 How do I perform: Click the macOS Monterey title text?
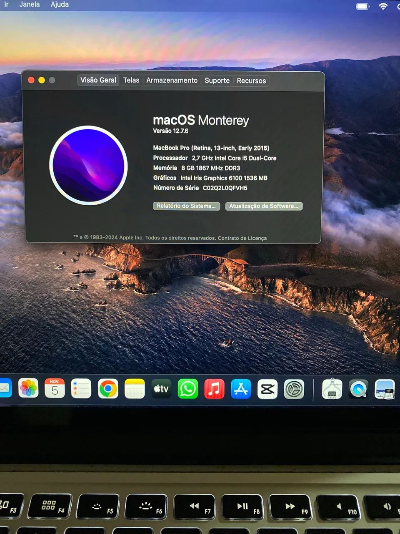[201, 120]
